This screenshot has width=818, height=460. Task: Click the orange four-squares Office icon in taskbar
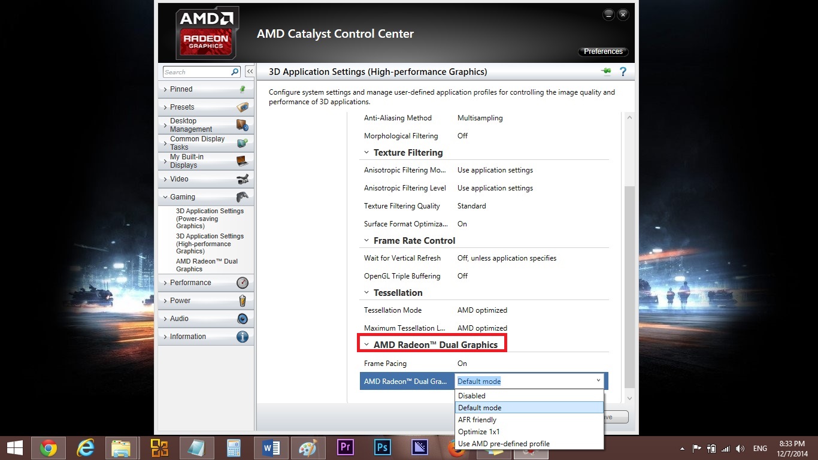click(x=159, y=448)
